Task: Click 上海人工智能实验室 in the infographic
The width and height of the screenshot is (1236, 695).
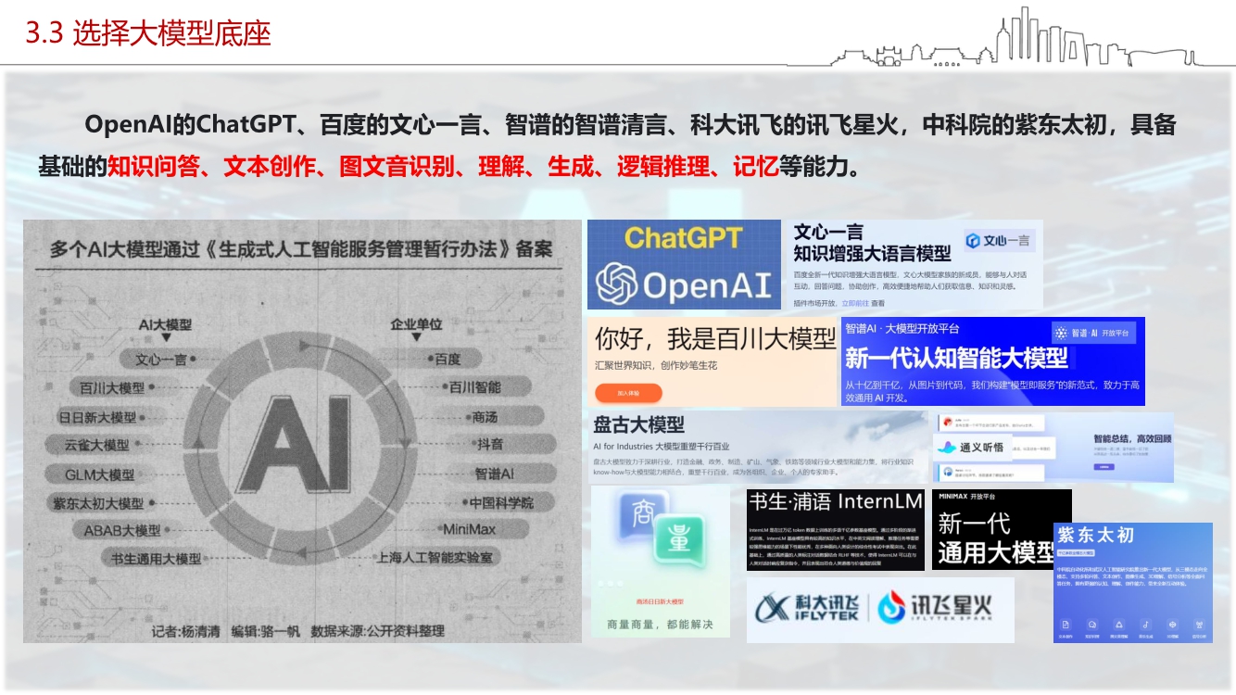Action: point(434,558)
